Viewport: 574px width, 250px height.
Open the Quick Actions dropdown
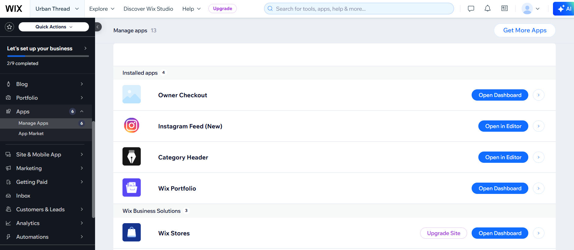pyautogui.click(x=54, y=27)
